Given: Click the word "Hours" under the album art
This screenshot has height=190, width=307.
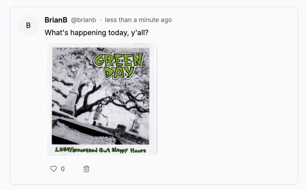Looking at the screenshot, I should point(138,150).
